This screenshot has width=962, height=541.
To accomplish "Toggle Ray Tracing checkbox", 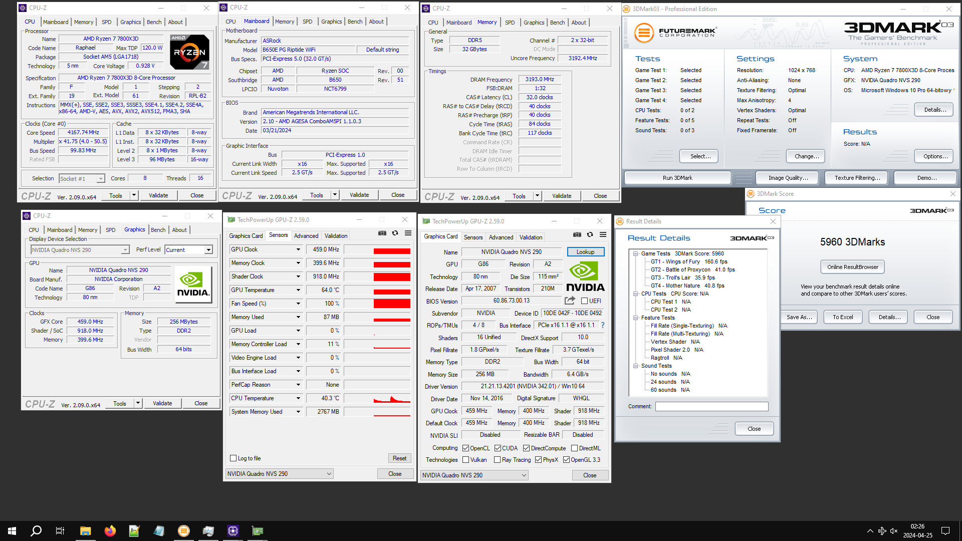I will click(x=497, y=460).
